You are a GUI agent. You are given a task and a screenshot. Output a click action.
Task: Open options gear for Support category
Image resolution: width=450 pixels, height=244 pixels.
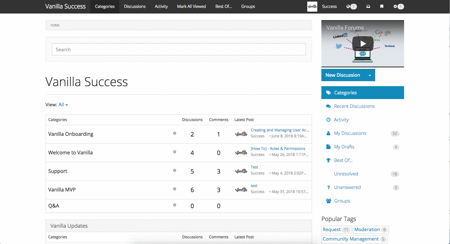(175, 170)
